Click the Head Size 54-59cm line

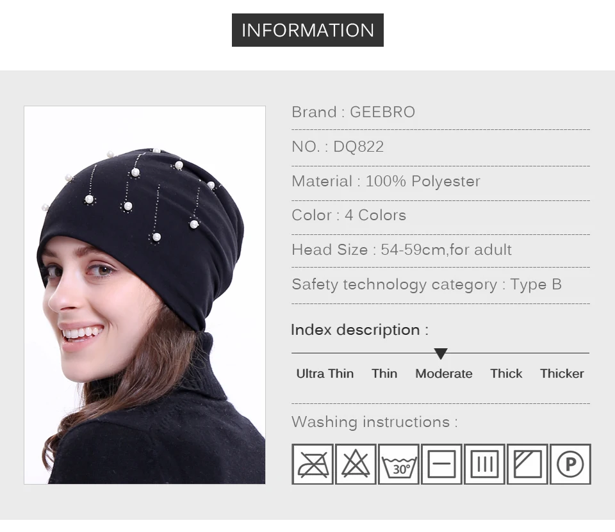402,250
